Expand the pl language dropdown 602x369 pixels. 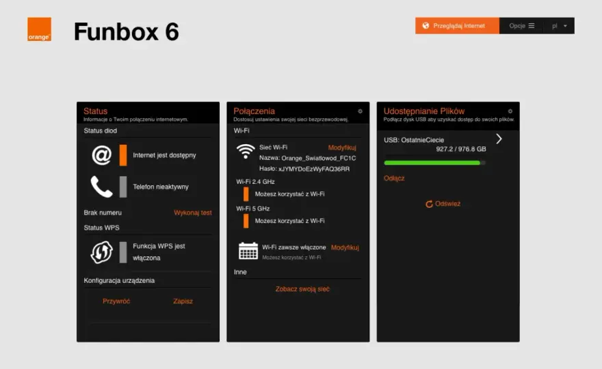[x=559, y=26]
